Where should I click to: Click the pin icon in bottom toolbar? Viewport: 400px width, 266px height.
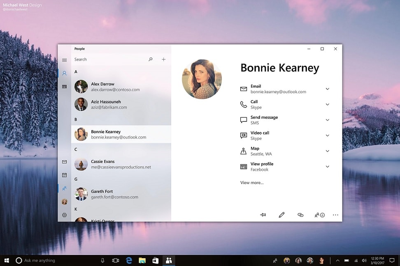click(263, 215)
